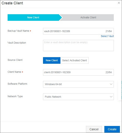This screenshot has height=133, width=122.
Task: Switch to Select Activated Client option
Action: pos(74,60)
